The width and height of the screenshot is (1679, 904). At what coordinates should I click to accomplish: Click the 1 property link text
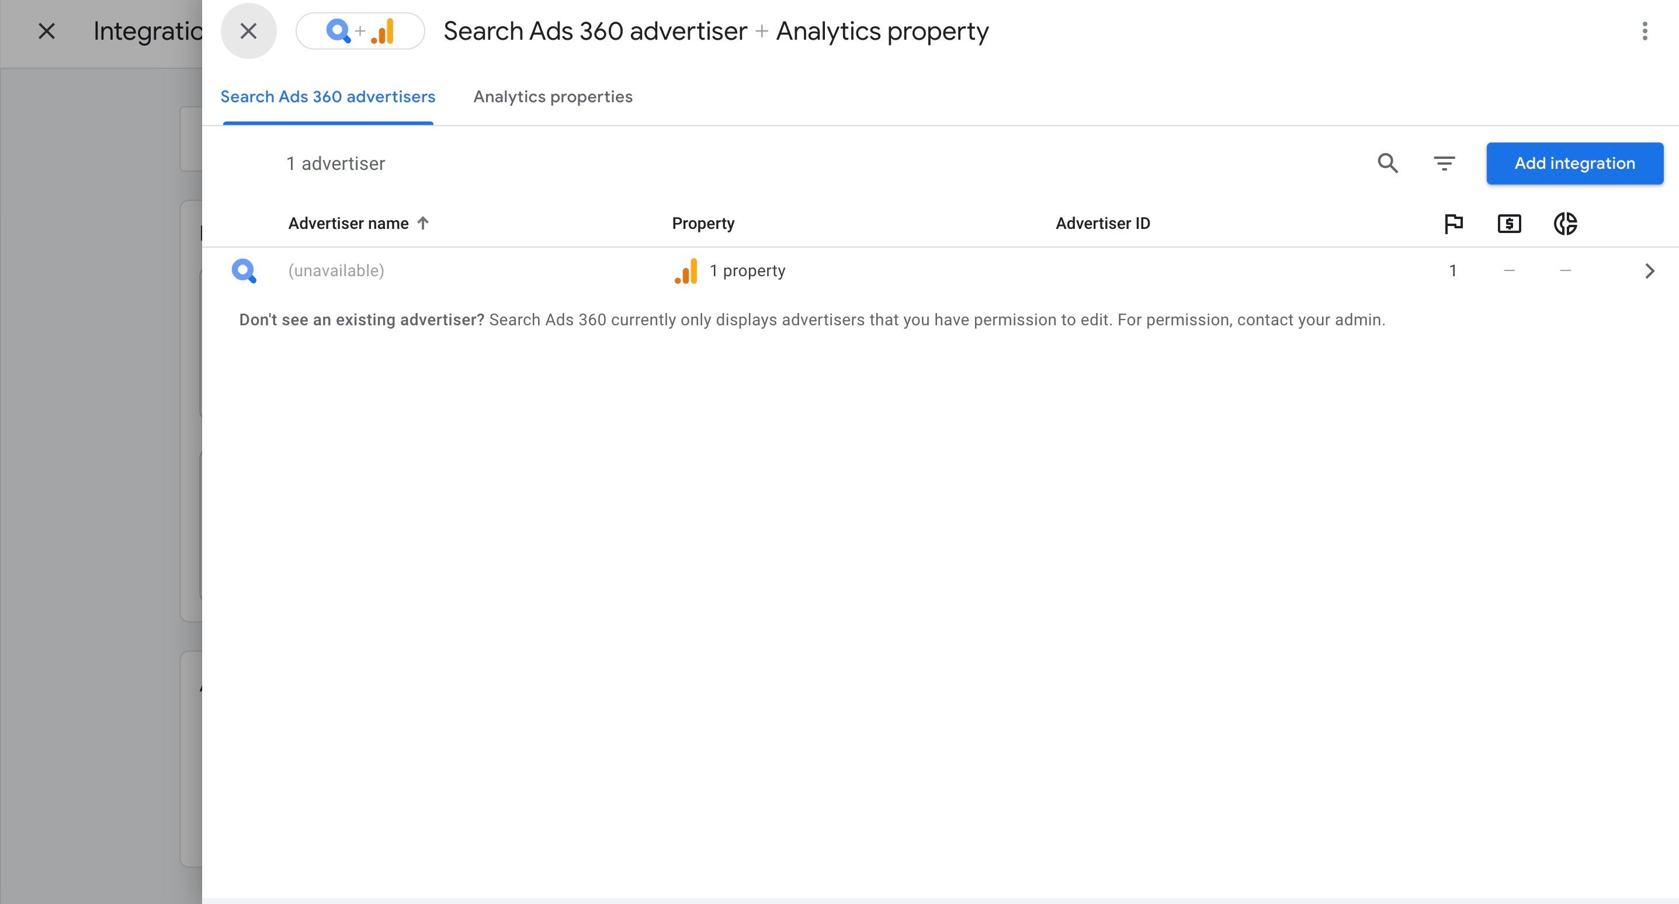[754, 270]
